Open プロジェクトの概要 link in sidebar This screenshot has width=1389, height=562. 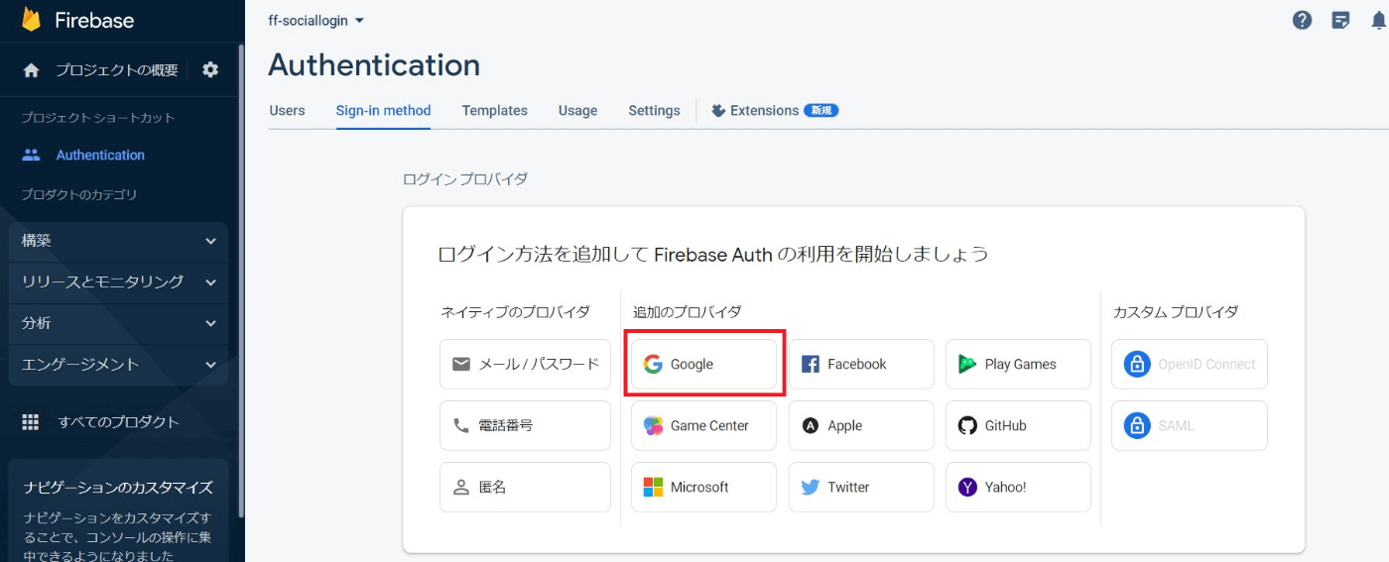117,70
